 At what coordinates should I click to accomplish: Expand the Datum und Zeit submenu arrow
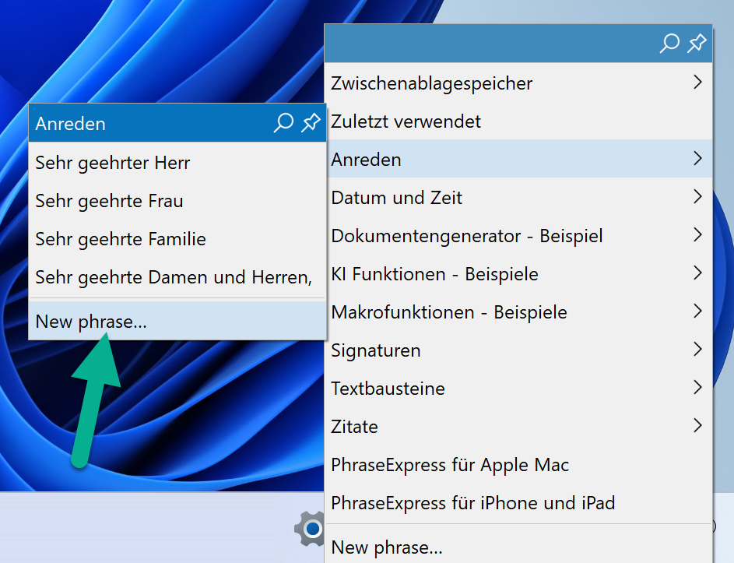(x=697, y=198)
